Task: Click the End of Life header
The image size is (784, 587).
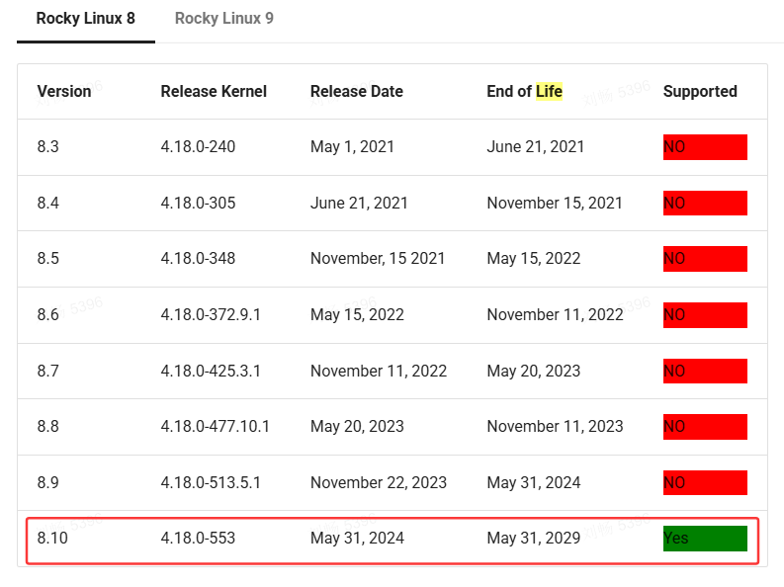Action: click(524, 91)
